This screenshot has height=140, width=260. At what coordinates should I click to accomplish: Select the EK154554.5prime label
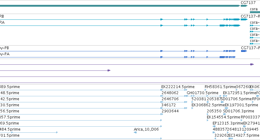[223, 117]
